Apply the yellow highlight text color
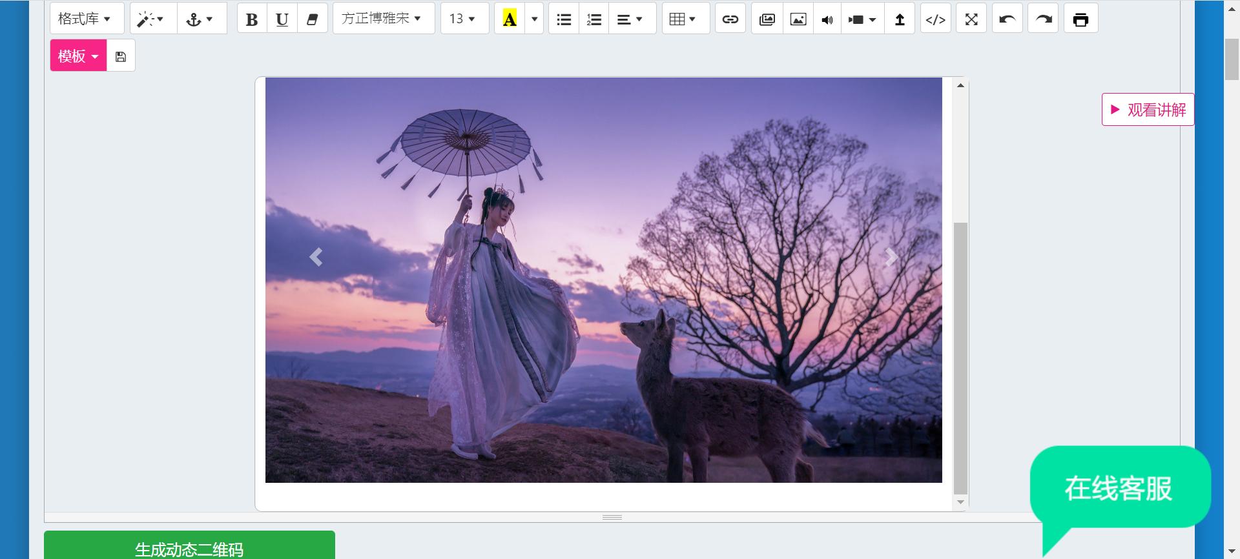1240x559 pixels. coord(510,19)
